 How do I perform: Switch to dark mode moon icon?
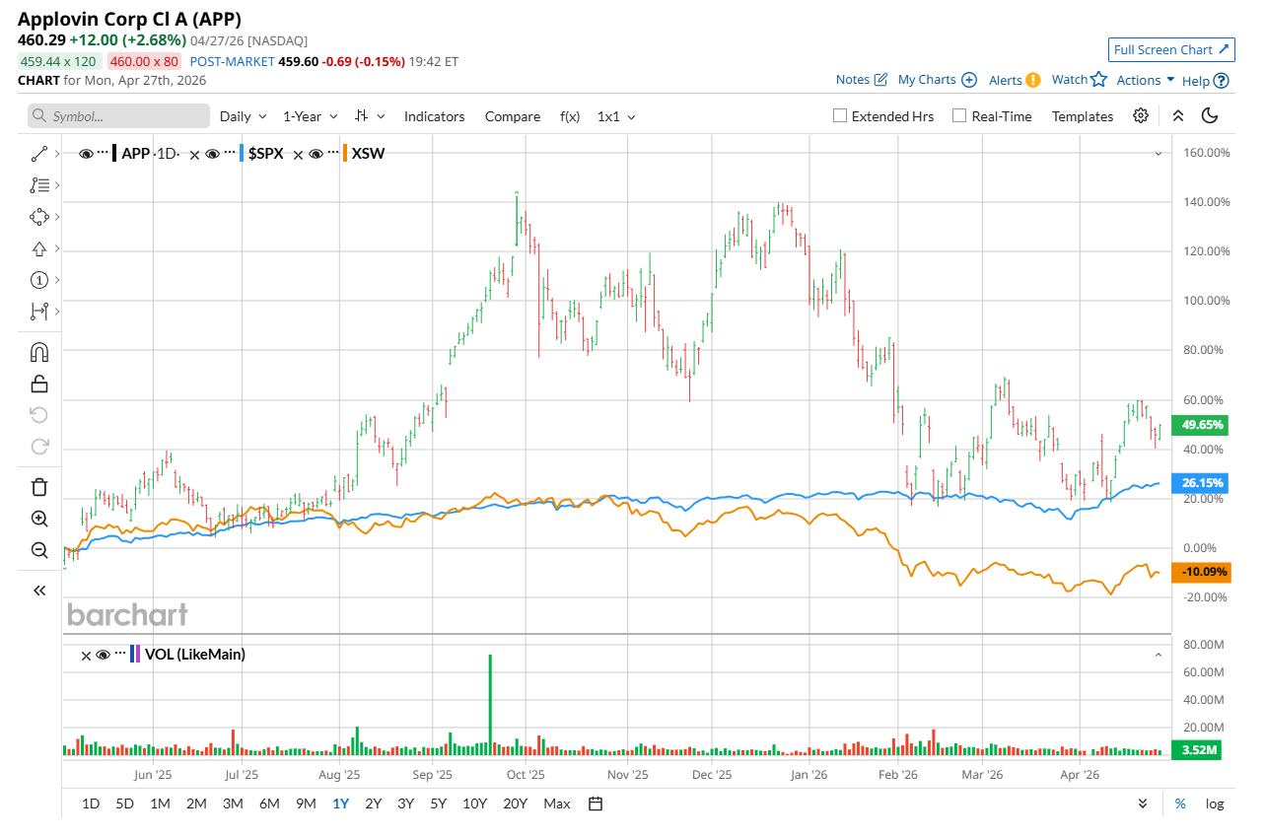(1210, 115)
